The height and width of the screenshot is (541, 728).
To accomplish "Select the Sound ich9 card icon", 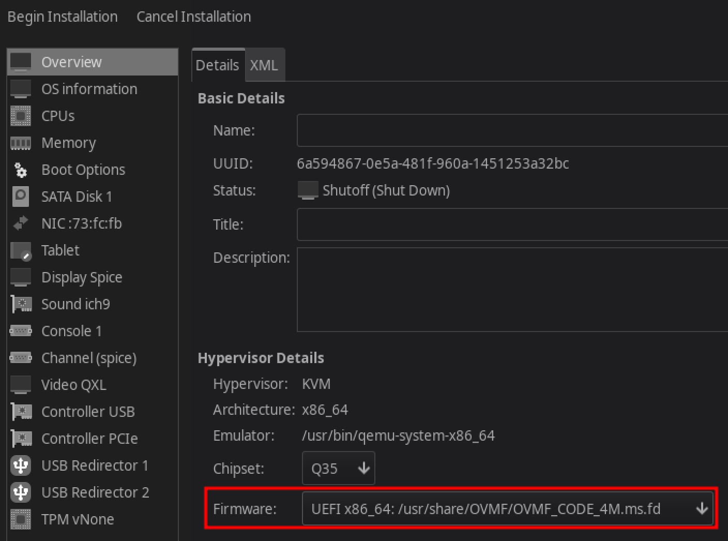I will point(21,304).
